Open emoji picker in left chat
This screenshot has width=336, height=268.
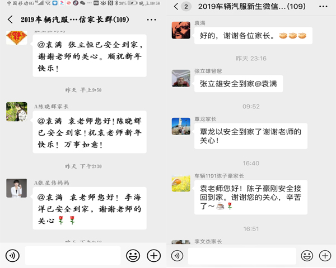[x=133, y=255]
